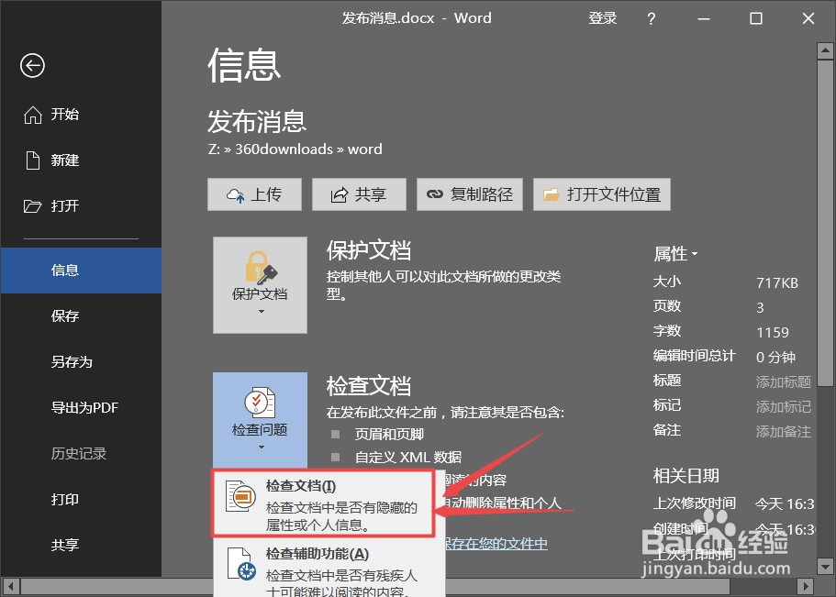Maximize the Word window
The image size is (836, 597).
756,18
